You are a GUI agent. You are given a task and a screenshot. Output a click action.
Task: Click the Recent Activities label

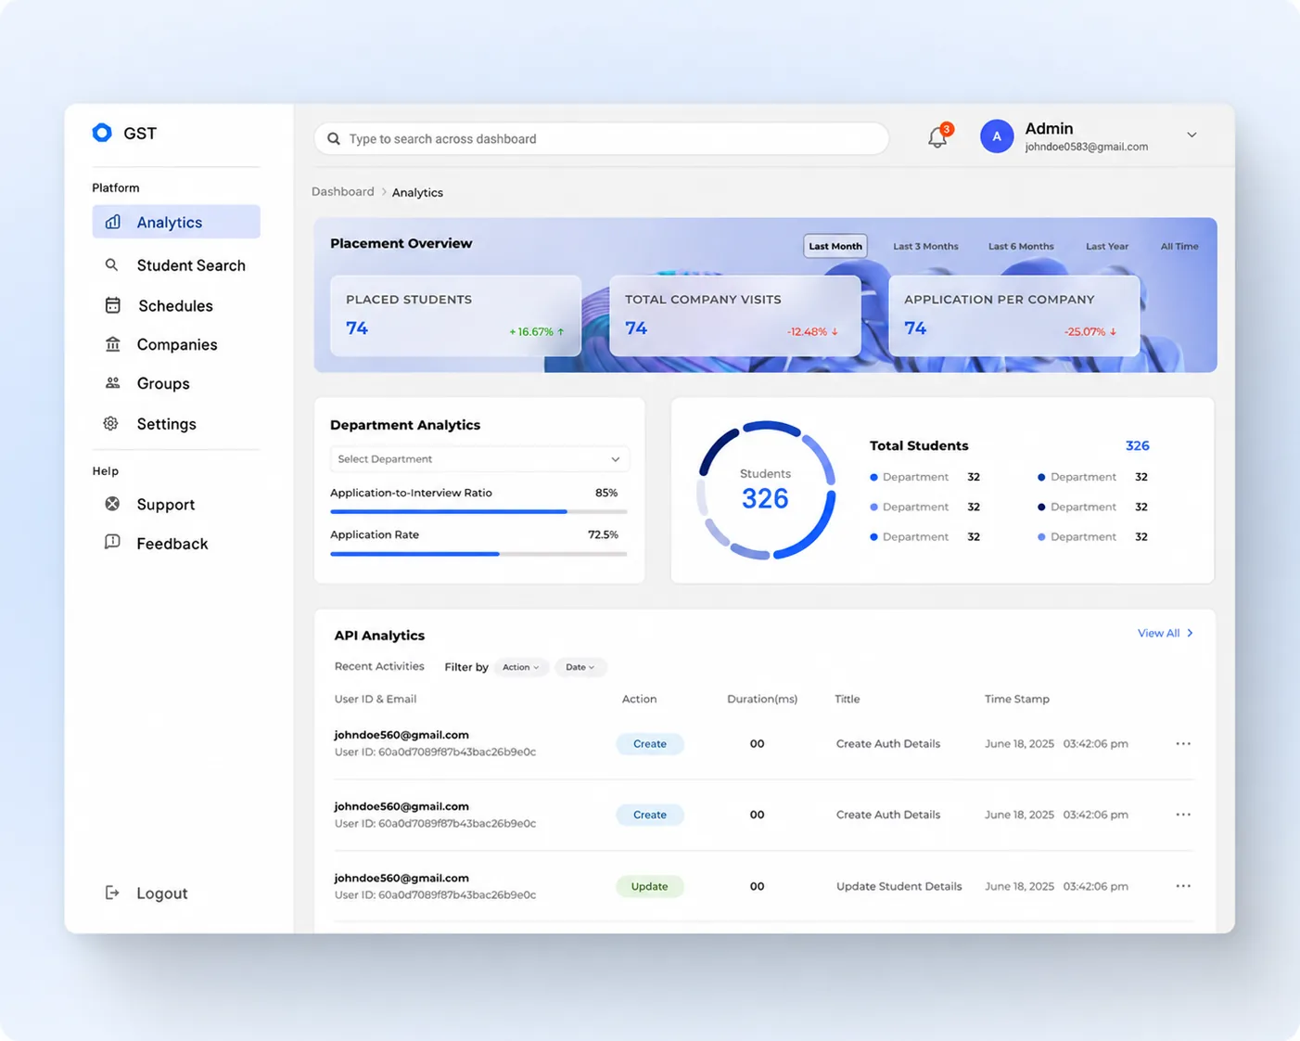pos(379,666)
